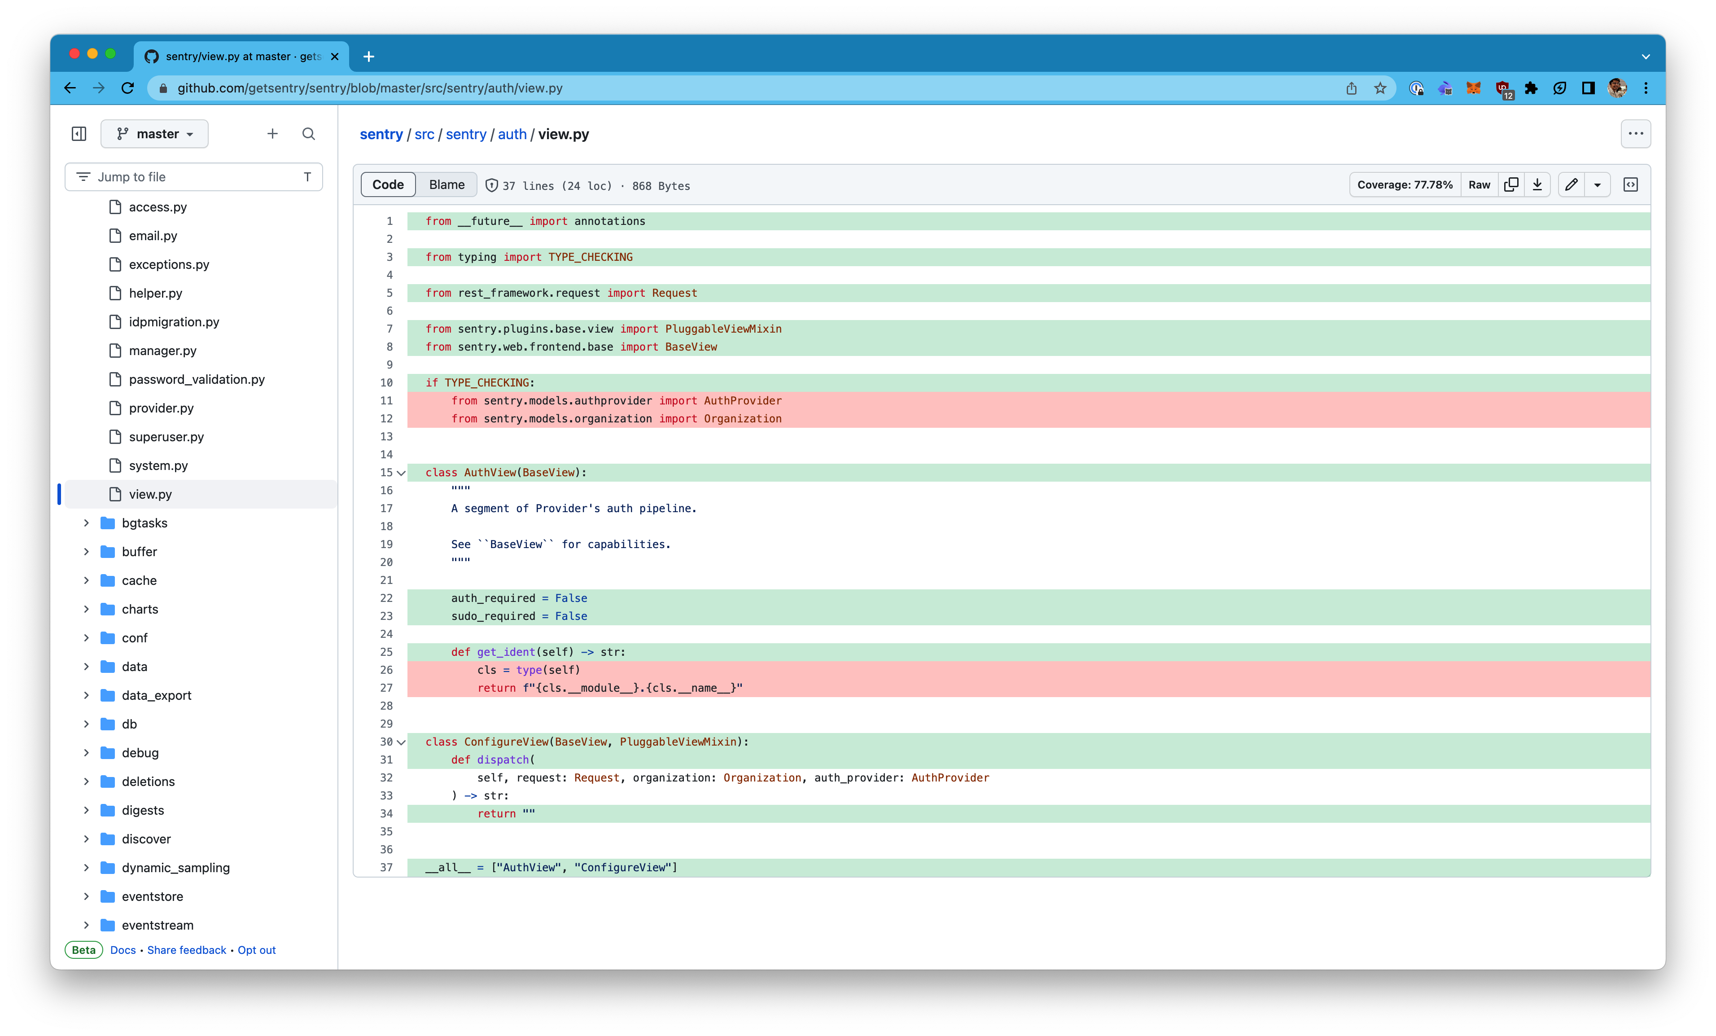Open the symbols panel
1716x1036 pixels.
pyautogui.click(x=1630, y=184)
